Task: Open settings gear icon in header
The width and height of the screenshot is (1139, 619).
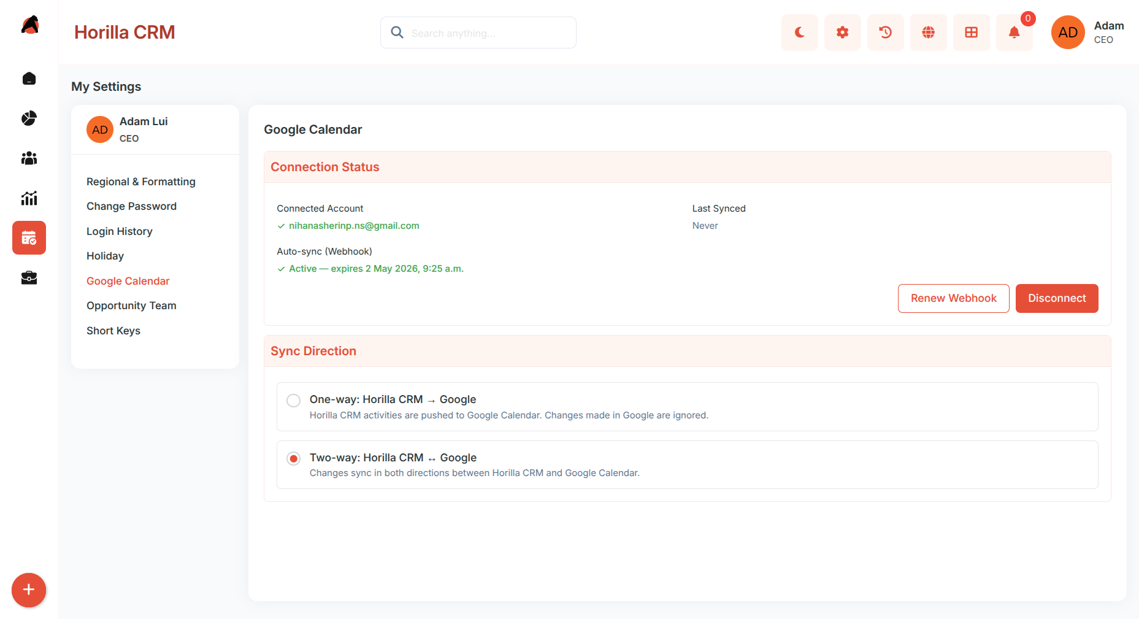Action: coord(842,33)
